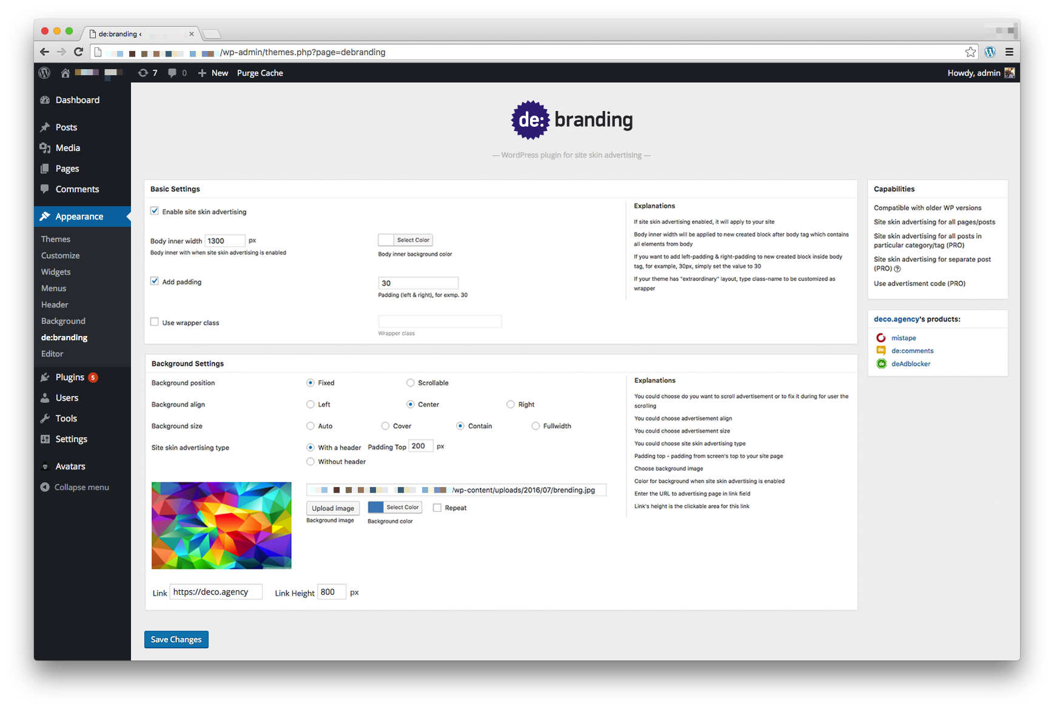Reload the page with the refresh icon
The image size is (1054, 709).
pyautogui.click(x=78, y=52)
